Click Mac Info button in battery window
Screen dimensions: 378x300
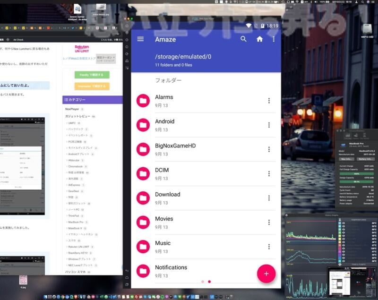[x=346, y=159]
